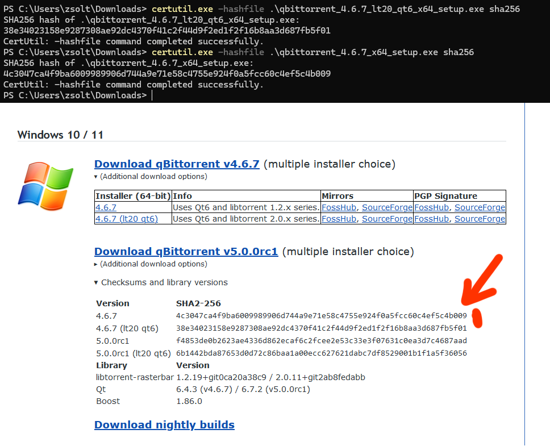Image resolution: width=550 pixels, height=446 pixels.
Task: Open FossHub mirror for the libtorrent 1.2.x installer
Action: (339, 207)
